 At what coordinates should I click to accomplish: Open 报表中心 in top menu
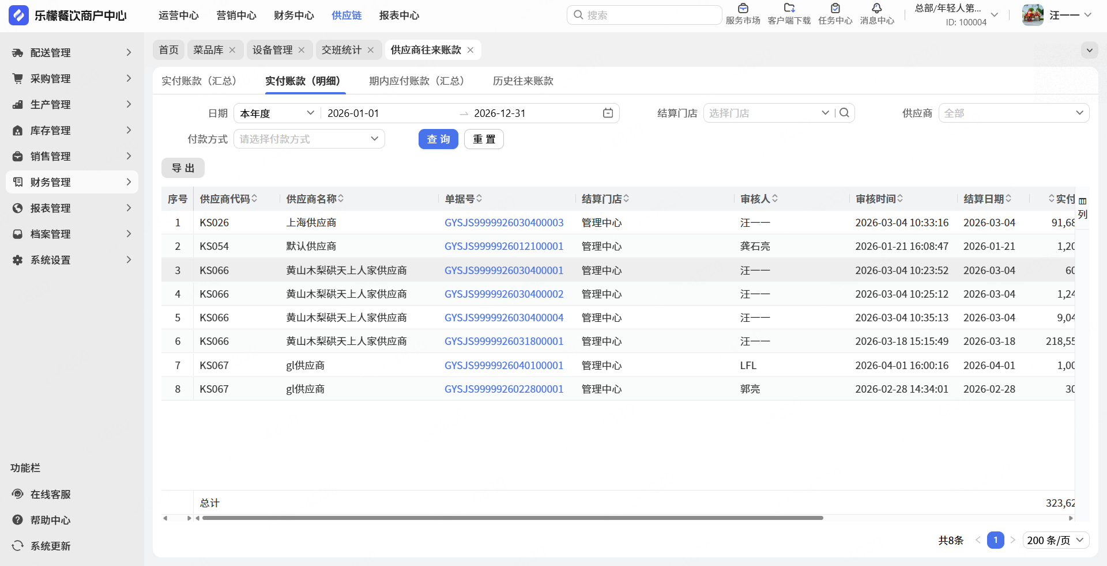coord(399,16)
